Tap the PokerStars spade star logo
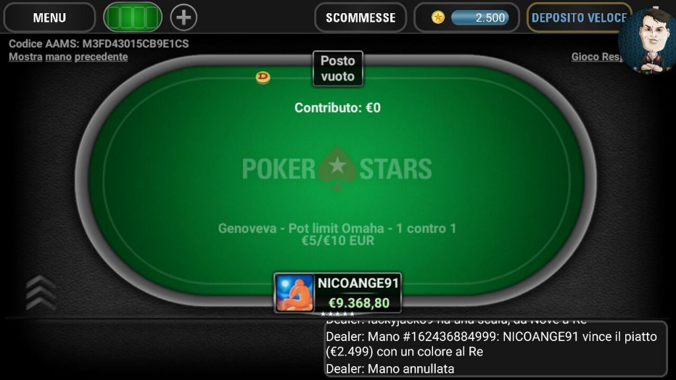676x380 pixels. [337, 169]
